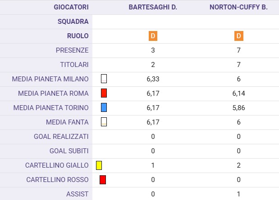Click the GIOCATORI header label
Viewport: 279px width, 200px height.
coord(71,7)
